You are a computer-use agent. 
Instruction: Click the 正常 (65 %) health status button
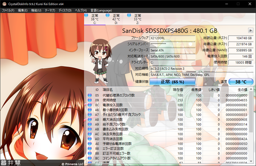(x=173, y=82)
